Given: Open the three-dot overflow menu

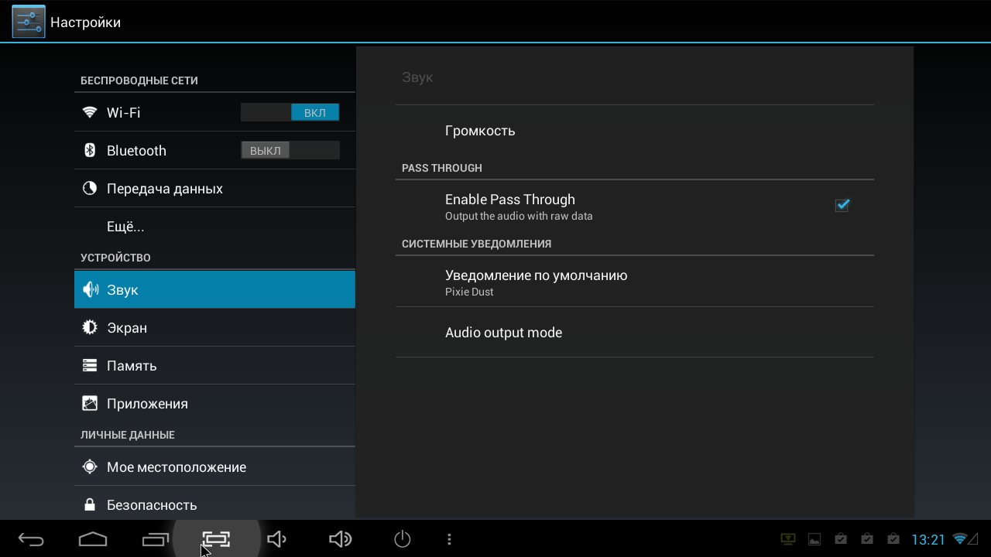Looking at the screenshot, I should click(449, 539).
